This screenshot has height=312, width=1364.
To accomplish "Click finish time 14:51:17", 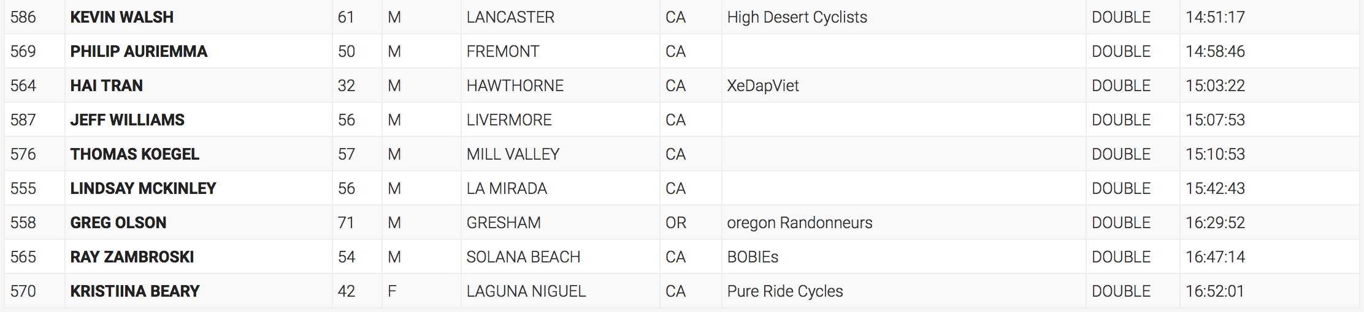I will tap(1215, 17).
